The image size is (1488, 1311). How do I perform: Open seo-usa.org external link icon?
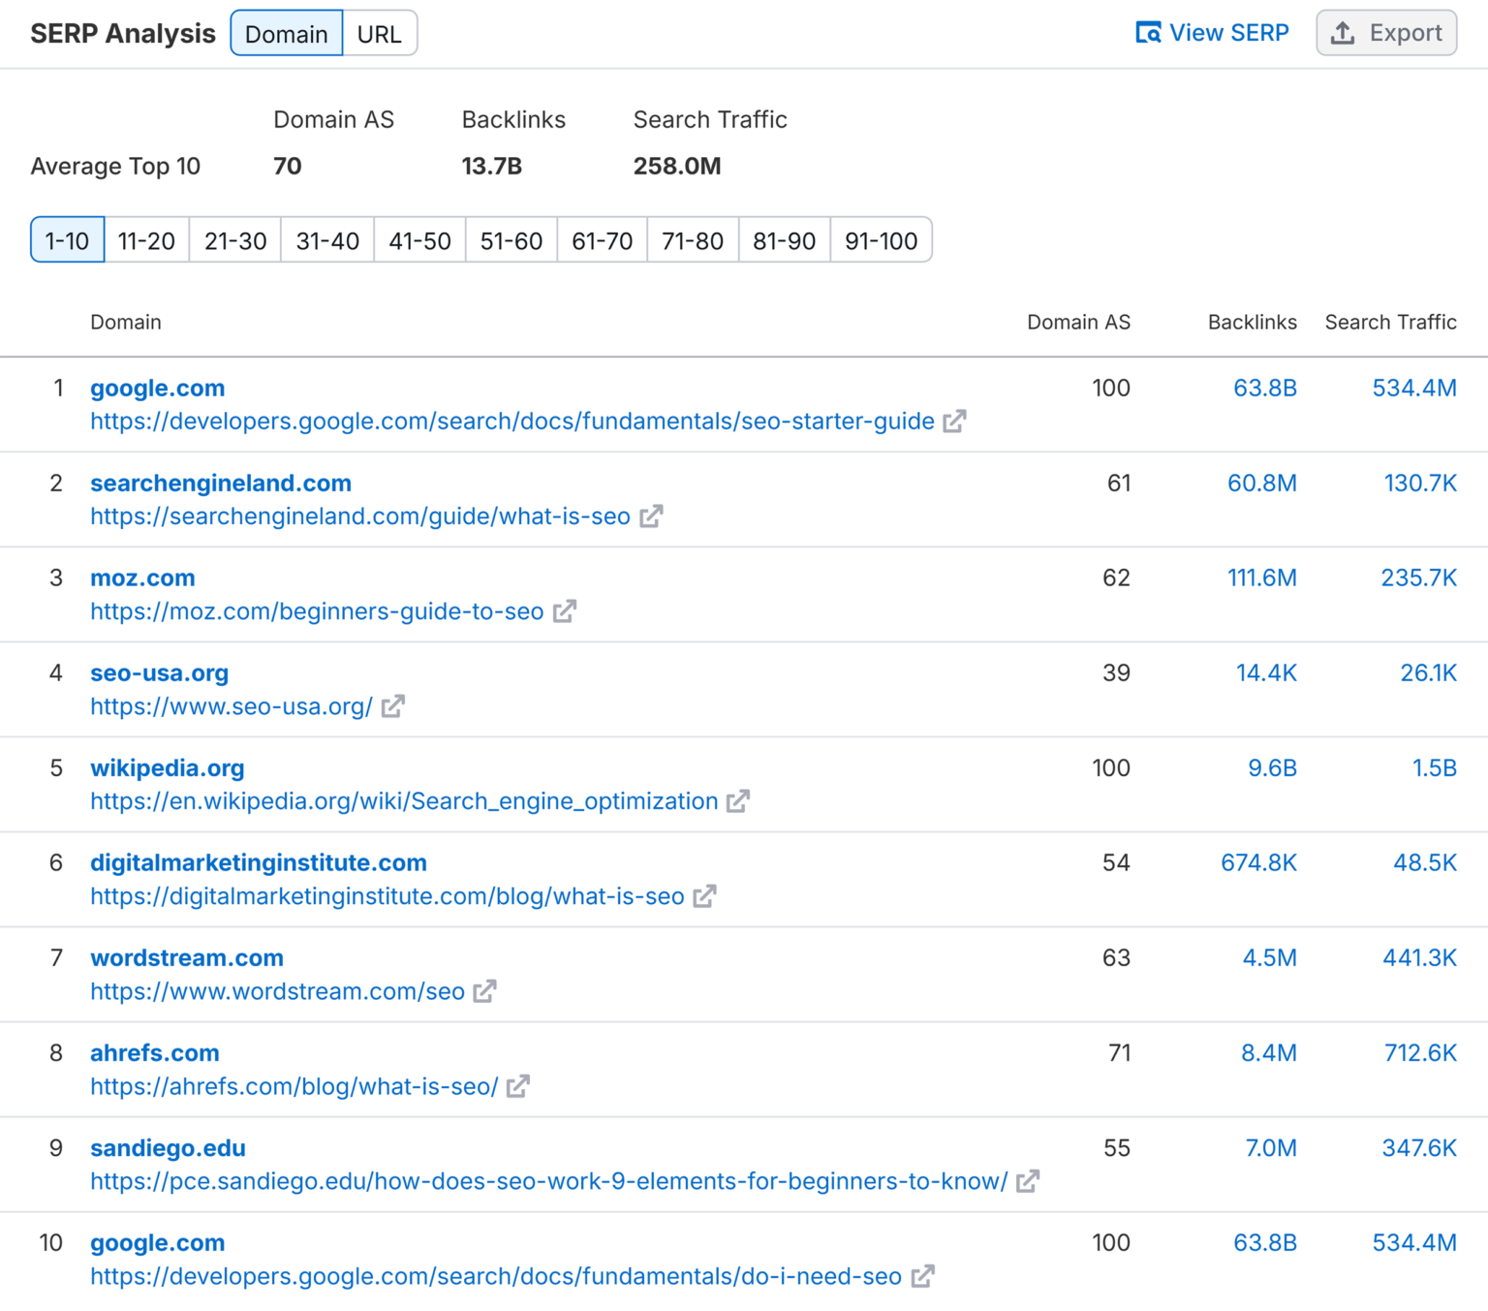[x=392, y=705]
